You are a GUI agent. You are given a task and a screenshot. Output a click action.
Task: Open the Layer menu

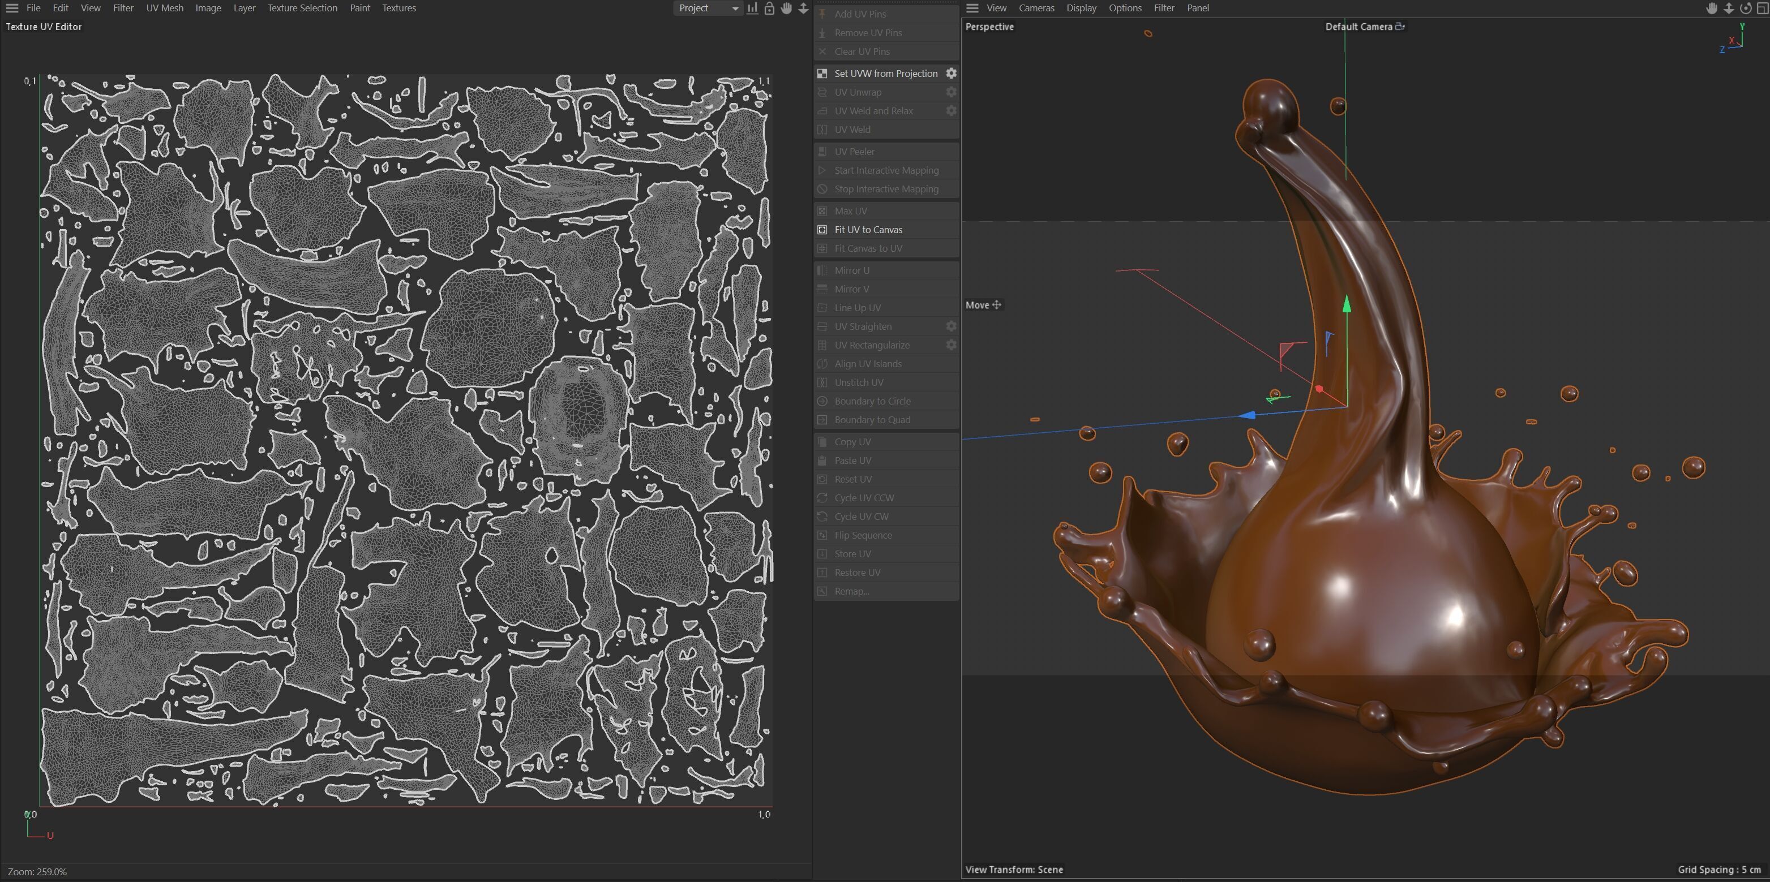click(245, 8)
